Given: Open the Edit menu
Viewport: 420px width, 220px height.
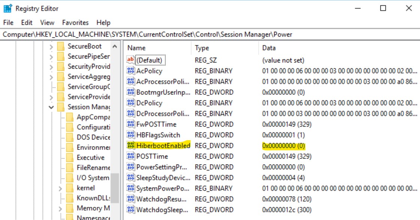Looking at the screenshot, I should click(27, 22).
